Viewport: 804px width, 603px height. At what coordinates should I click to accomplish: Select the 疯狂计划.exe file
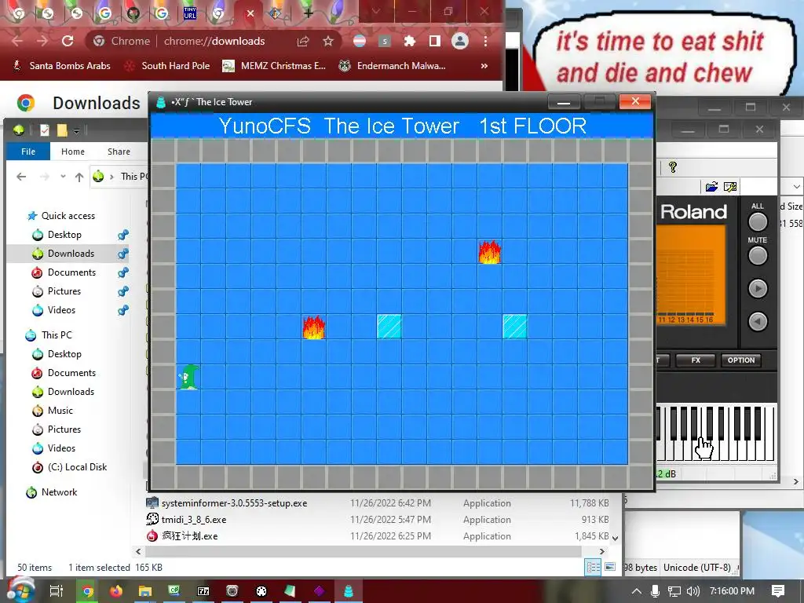point(190,535)
